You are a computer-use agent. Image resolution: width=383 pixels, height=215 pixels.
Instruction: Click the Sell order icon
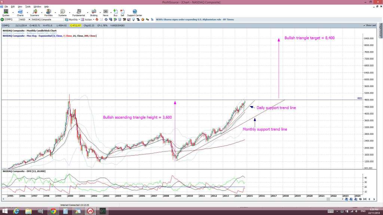click(122, 12)
